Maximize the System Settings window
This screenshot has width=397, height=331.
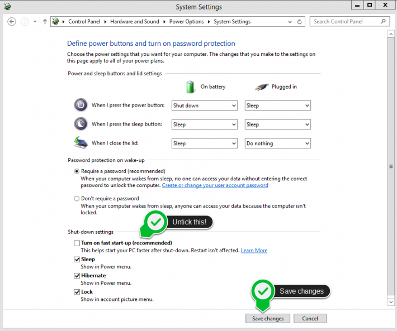pos(370,5)
